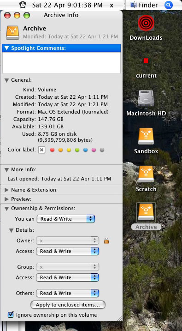The width and height of the screenshot is (182, 331).
Task: Open the Group Access dropdown
Action: [x=68, y=277]
